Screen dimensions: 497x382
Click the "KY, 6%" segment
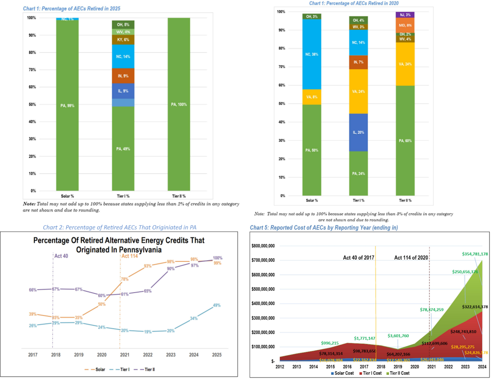coord(123,40)
